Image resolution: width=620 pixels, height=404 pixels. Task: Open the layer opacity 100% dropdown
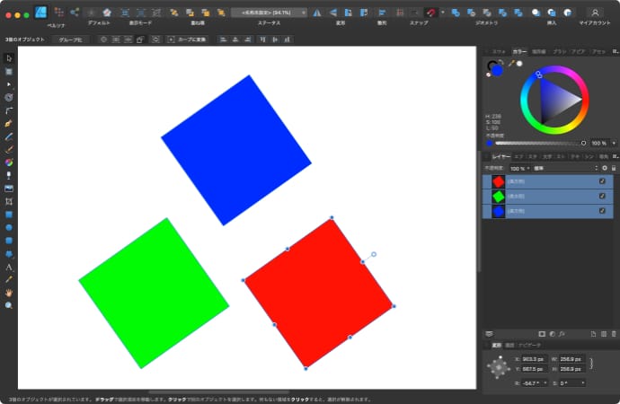[x=520, y=168]
